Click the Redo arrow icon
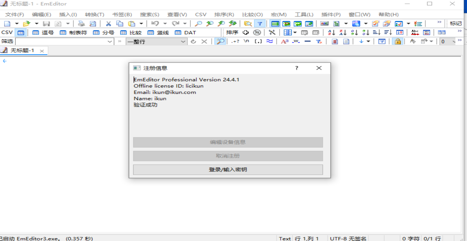 point(175,24)
